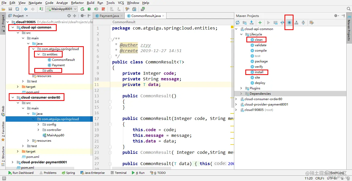Toggle Skip Tests lightning icon
Viewport: 352px width, 181px height.
point(289,23)
